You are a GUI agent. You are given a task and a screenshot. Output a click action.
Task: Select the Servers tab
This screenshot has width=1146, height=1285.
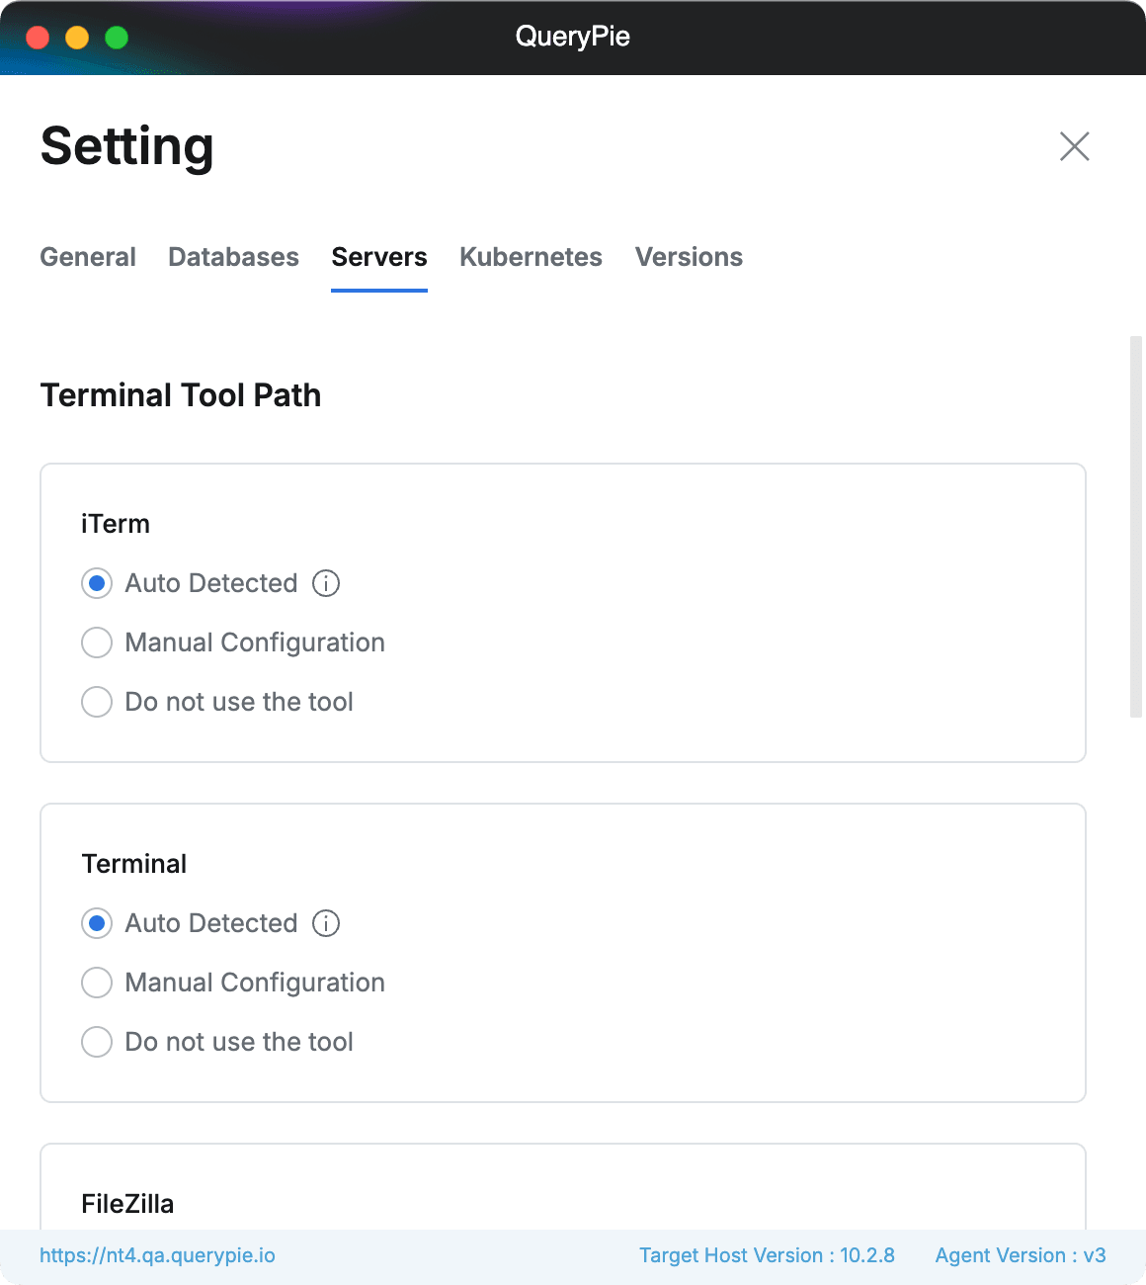[x=379, y=257]
